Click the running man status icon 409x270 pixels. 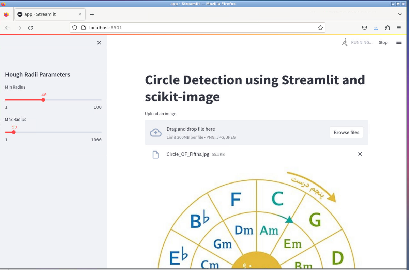(x=345, y=42)
